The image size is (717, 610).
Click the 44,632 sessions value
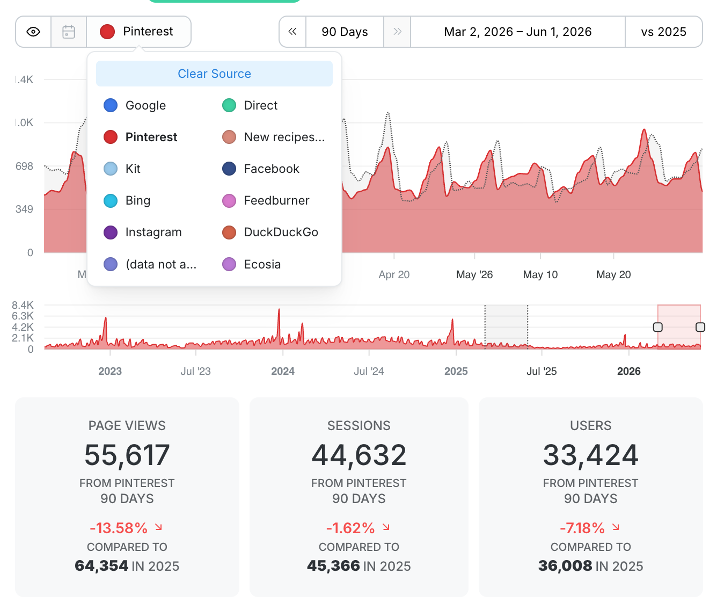359,455
